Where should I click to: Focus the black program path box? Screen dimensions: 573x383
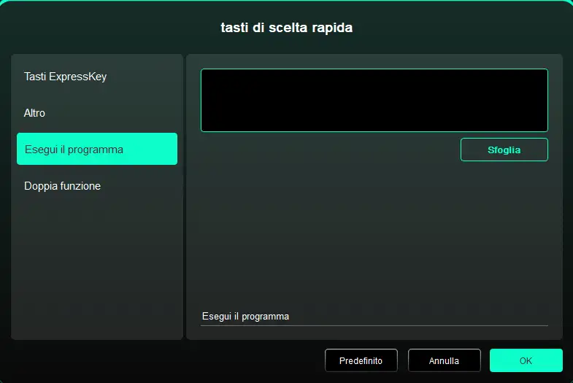point(374,100)
